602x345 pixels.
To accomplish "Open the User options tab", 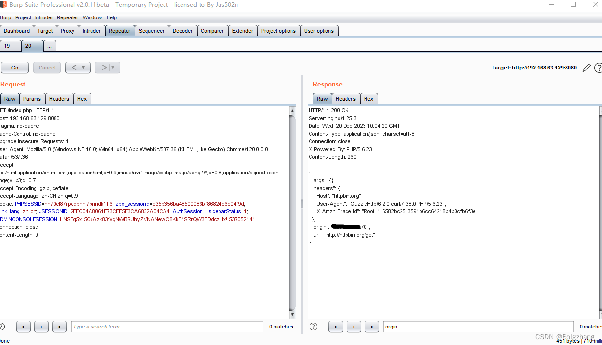I will pos(319,31).
